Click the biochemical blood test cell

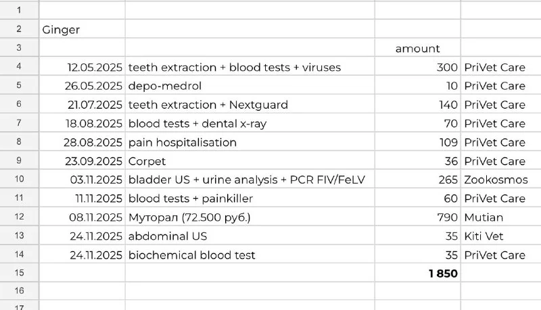tap(192, 255)
